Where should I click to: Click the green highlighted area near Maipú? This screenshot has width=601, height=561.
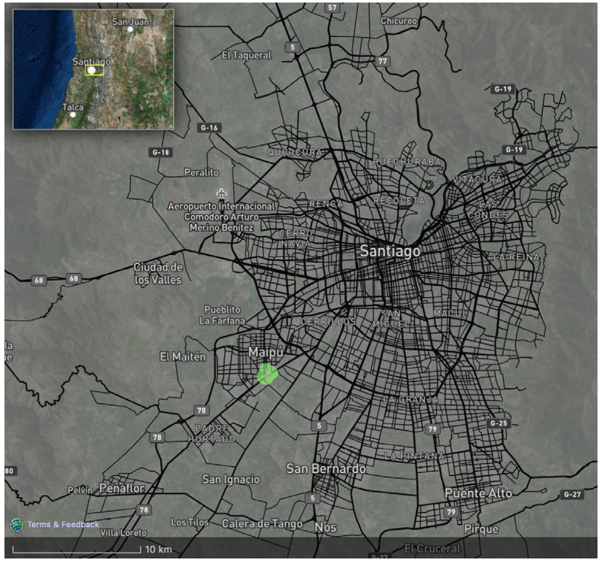coord(267,374)
